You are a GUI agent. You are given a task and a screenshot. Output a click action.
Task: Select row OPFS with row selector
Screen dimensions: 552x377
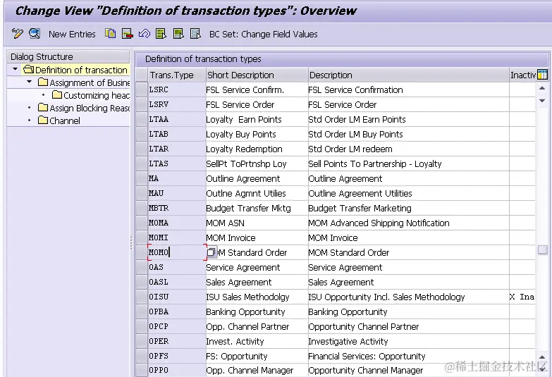click(142, 356)
